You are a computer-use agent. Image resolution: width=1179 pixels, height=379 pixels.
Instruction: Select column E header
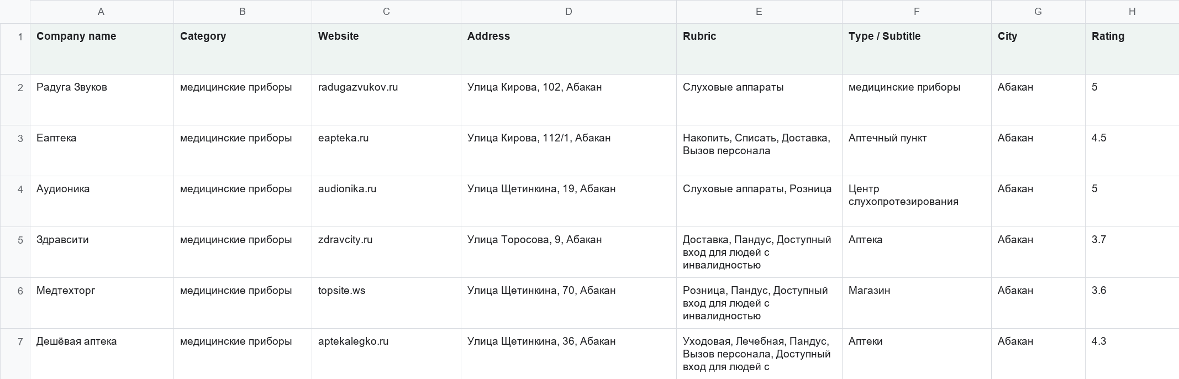coord(759,12)
